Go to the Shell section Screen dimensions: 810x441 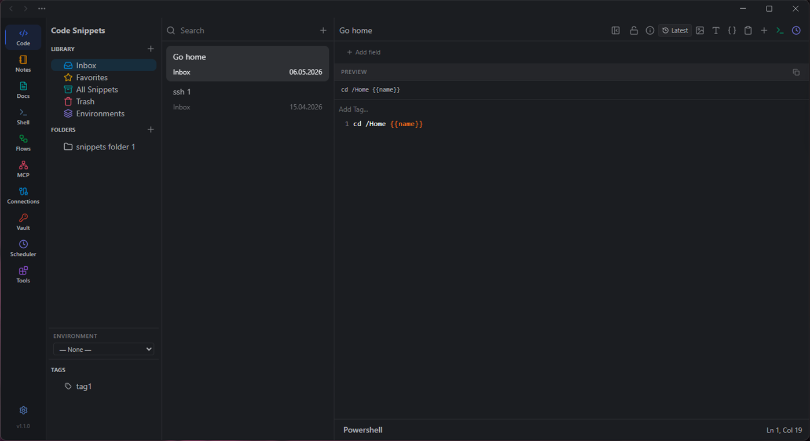pos(23,116)
